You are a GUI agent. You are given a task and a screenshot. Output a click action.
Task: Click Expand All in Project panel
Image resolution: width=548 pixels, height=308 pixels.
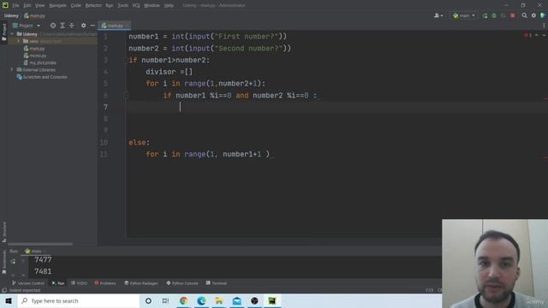(x=63, y=26)
